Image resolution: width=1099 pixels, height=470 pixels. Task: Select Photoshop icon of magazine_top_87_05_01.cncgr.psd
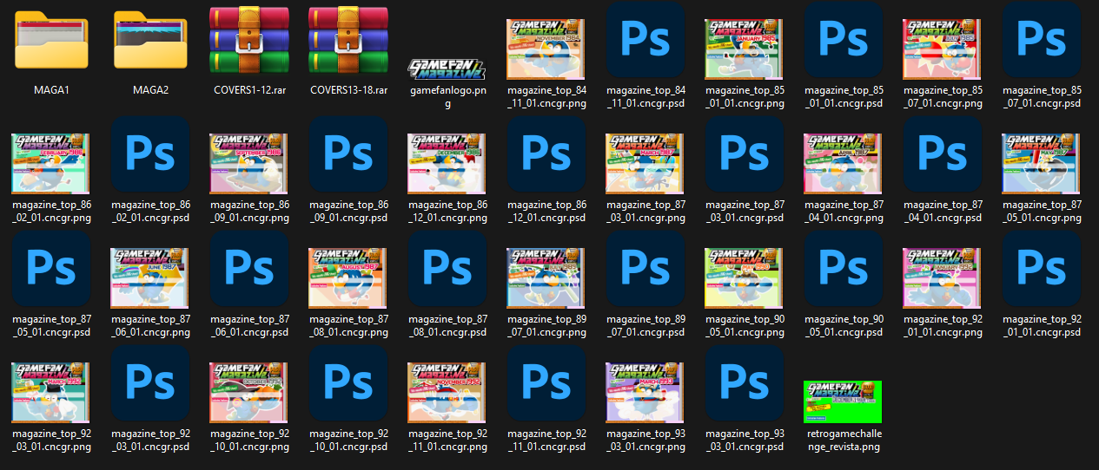pos(51,269)
